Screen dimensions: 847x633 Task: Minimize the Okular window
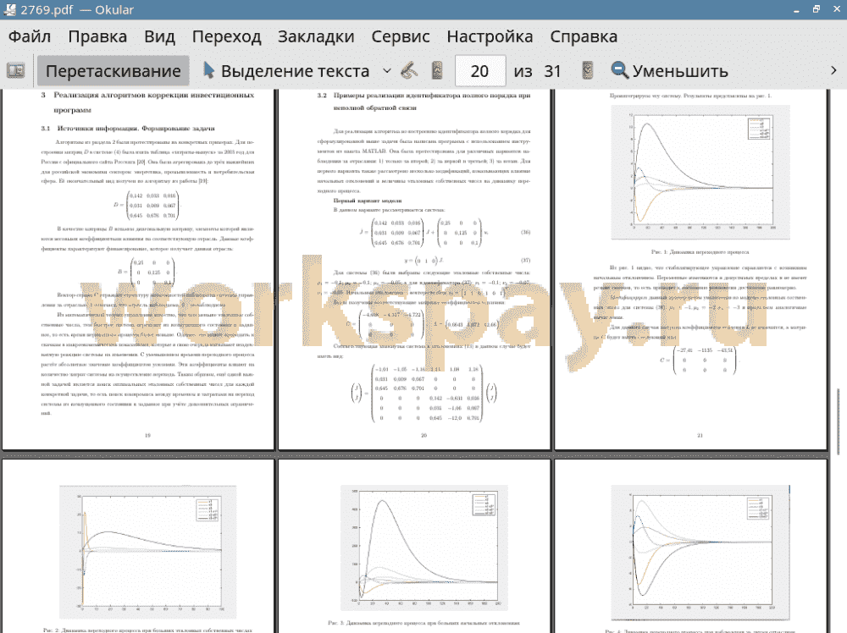coord(797,9)
